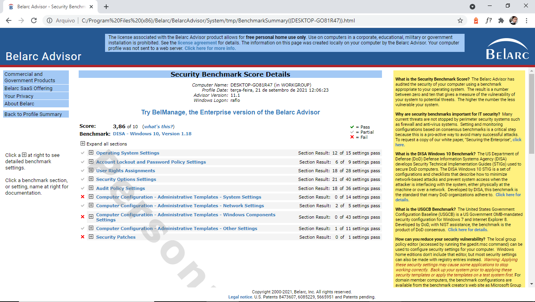Expand Administrative Templates Network Settings section
The height and width of the screenshot is (302, 535).
point(91,205)
